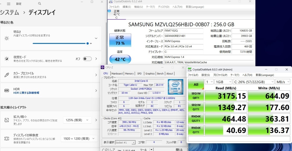The width and height of the screenshot is (292, 151).
Task: Switch to the CPU-Z About tab
Action: [170, 74]
